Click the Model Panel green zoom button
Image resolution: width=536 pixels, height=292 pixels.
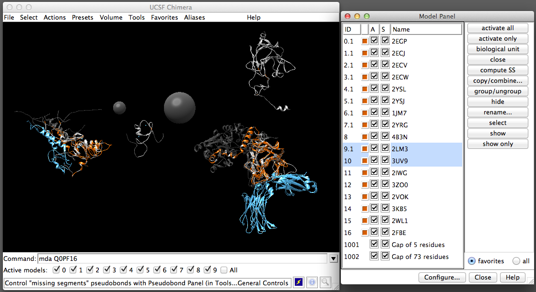[x=367, y=16]
